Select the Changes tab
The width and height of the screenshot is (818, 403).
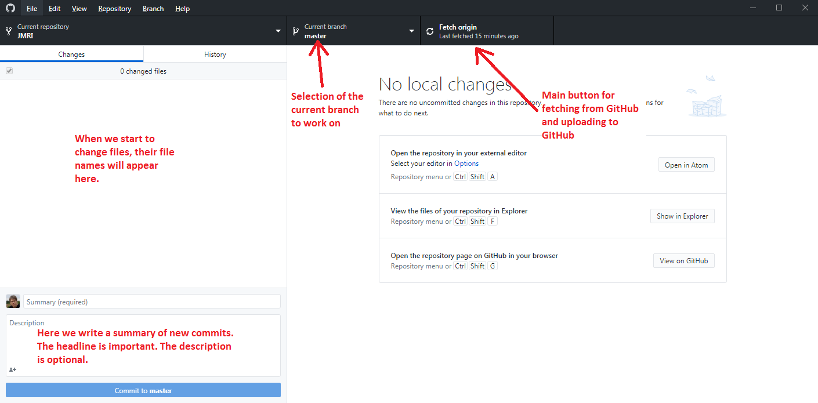pos(71,54)
